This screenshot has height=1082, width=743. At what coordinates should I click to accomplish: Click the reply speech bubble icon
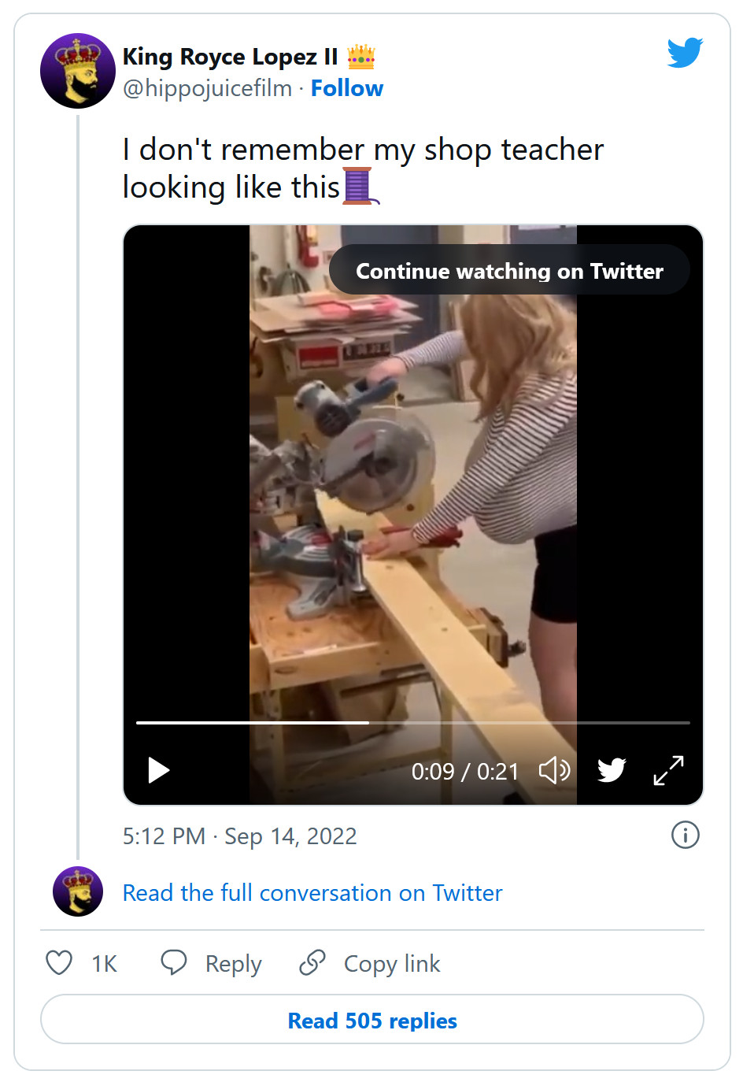(x=174, y=962)
